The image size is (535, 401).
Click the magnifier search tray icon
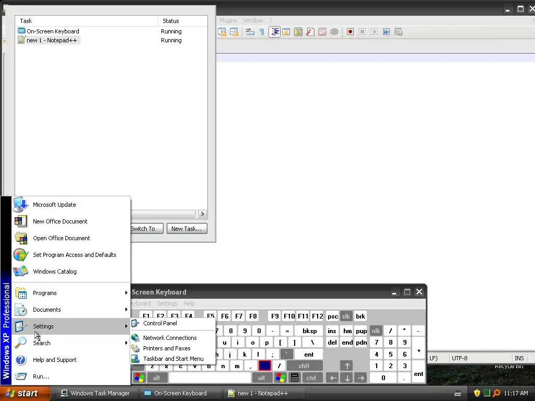(496, 393)
